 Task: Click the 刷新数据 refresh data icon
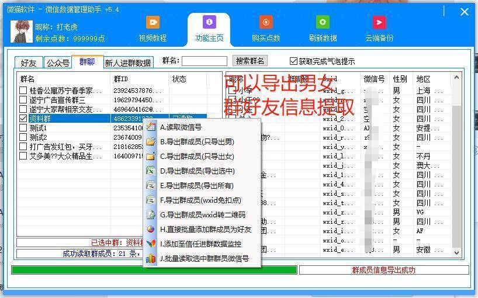(323, 23)
